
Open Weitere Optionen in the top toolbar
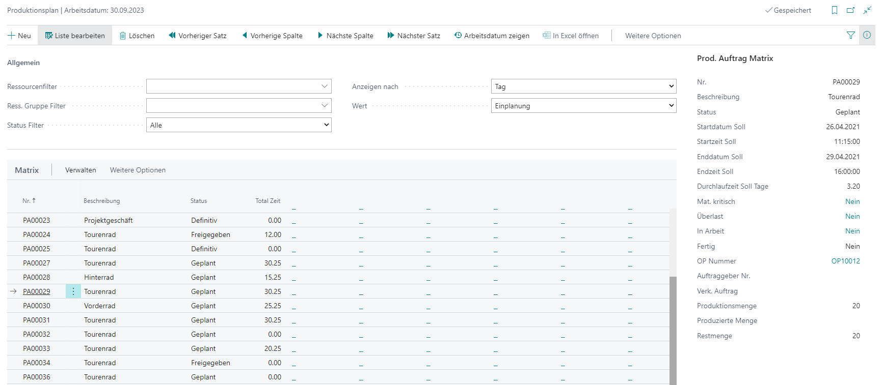pos(653,36)
